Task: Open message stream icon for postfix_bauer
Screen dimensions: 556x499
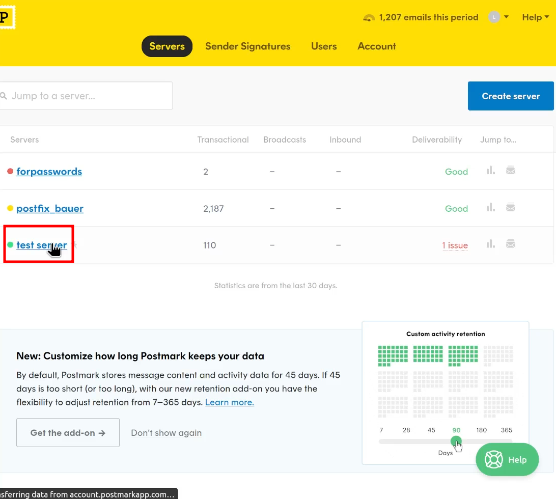Action: click(x=510, y=207)
